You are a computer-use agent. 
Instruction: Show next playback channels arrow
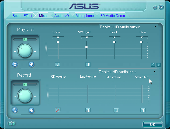pyautogui.click(x=158, y=65)
